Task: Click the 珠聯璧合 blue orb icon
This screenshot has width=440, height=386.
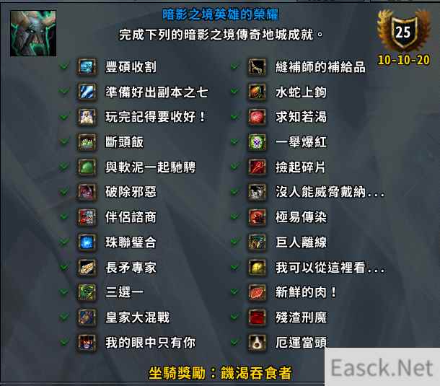Action: point(87,242)
